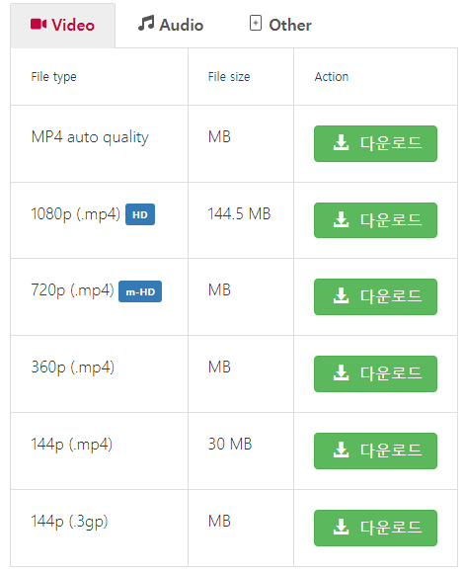This screenshot has height=573, width=465.
Task: Open the Other tab
Action: coord(280,25)
